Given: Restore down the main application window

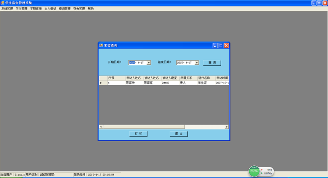Looking at the screenshot, I should pos(319,3).
